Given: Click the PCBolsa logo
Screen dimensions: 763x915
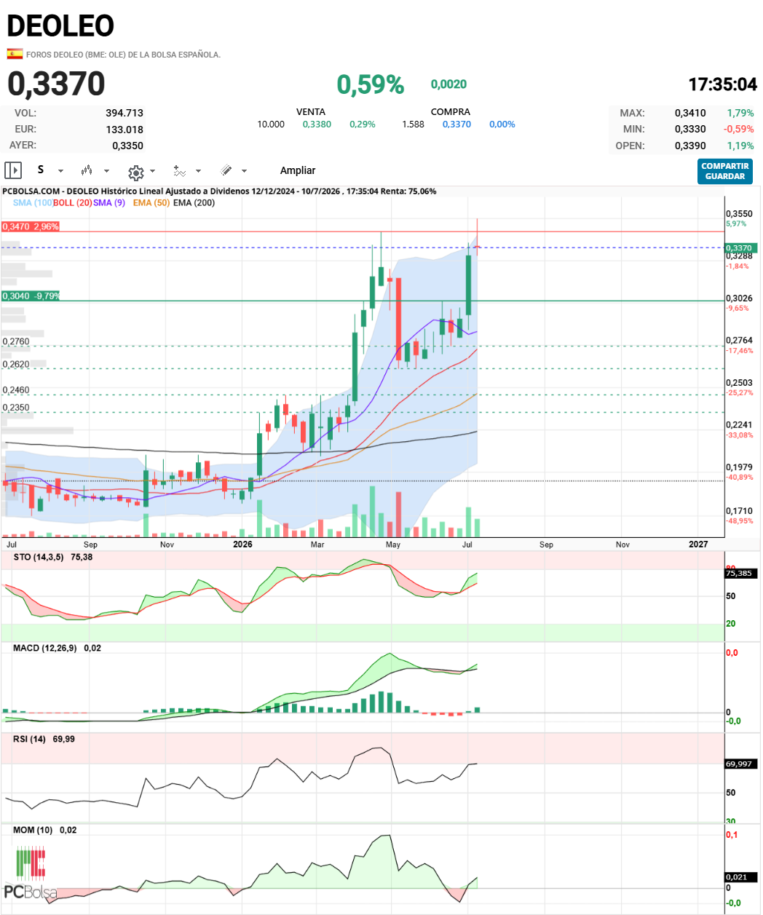Looking at the screenshot, I should (x=31, y=874).
